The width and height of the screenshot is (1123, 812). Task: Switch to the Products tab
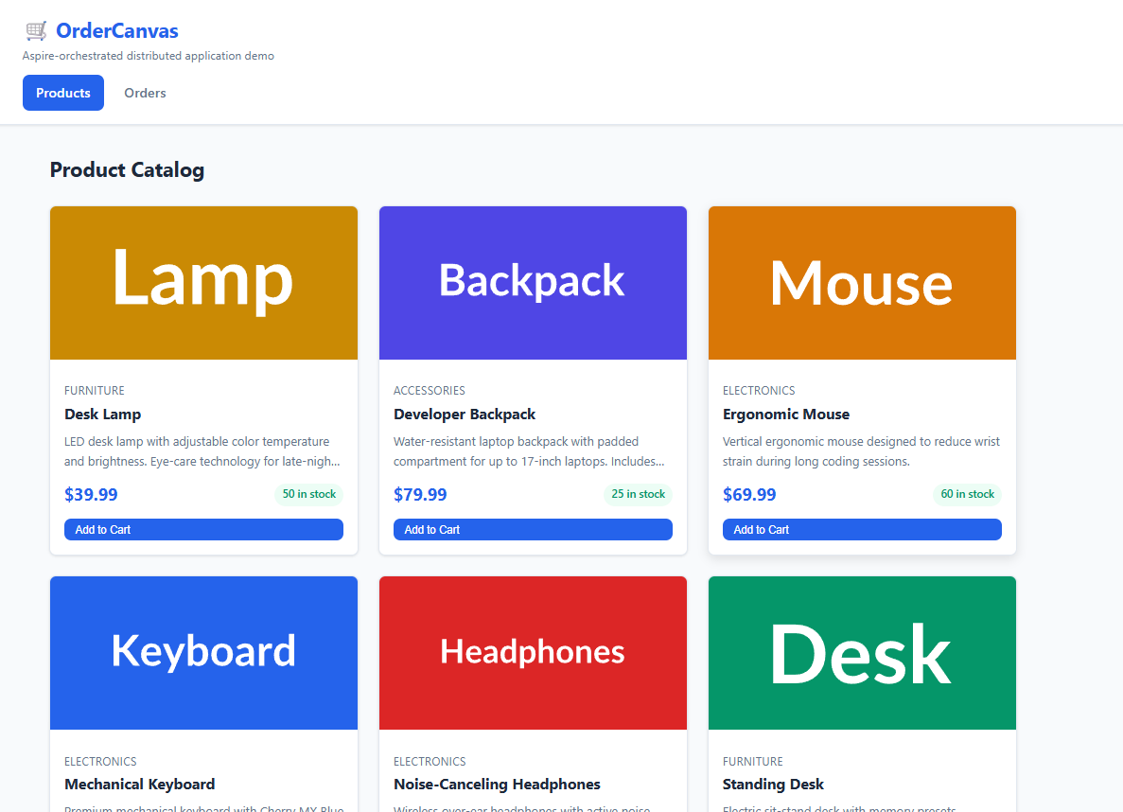[x=63, y=93]
